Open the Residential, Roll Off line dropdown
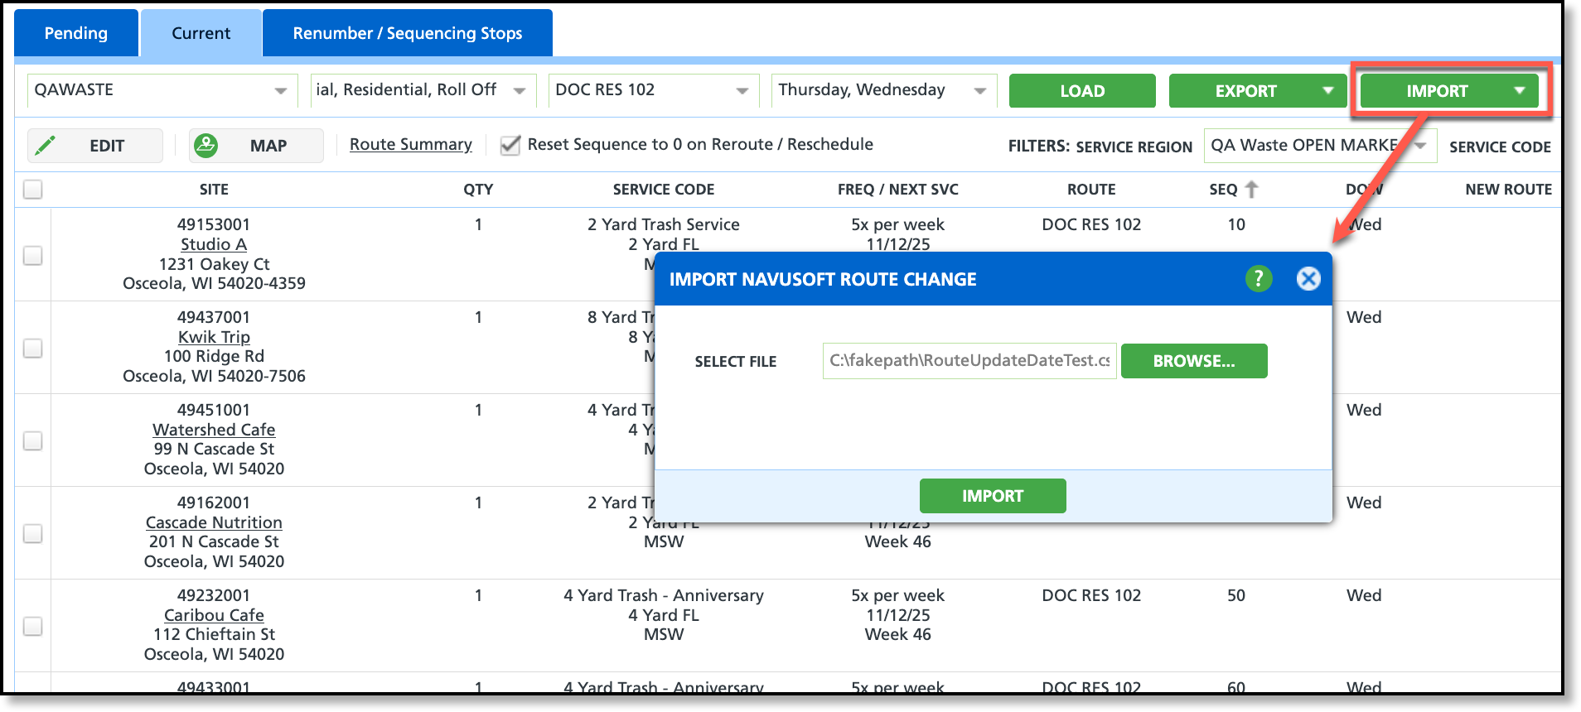 click(423, 90)
